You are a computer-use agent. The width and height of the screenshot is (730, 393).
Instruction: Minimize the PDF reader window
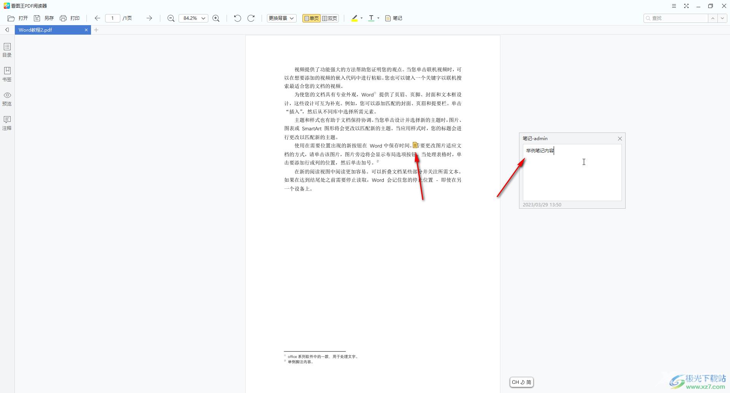point(698,6)
